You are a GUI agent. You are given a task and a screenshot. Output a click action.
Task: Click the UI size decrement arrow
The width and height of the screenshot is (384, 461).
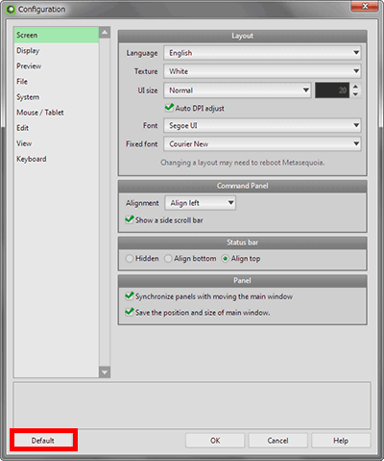[x=355, y=94]
